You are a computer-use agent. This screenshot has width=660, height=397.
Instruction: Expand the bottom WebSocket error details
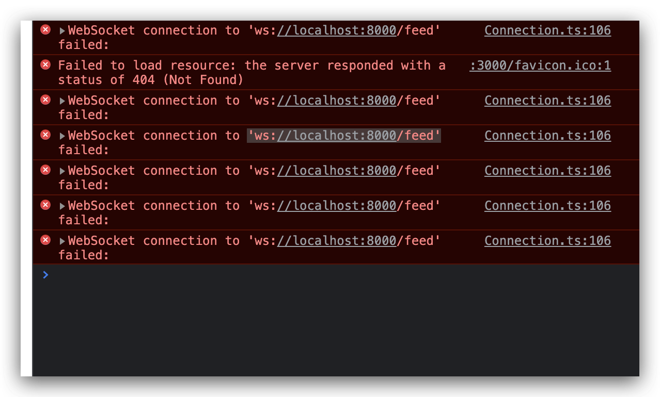coord(61,240)
